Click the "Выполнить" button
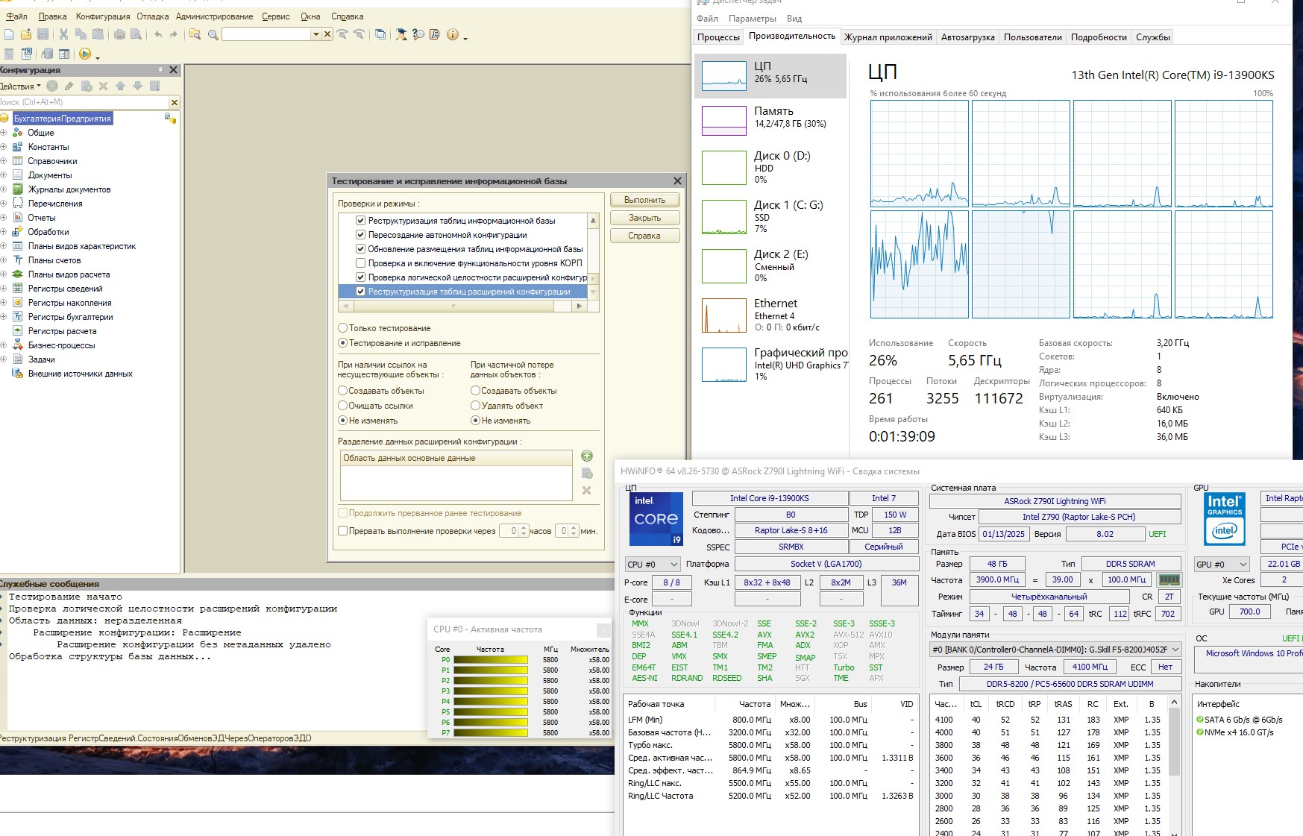Image resolution: width=1303 pixels, height=836 pixels. (x=644, y=200)
